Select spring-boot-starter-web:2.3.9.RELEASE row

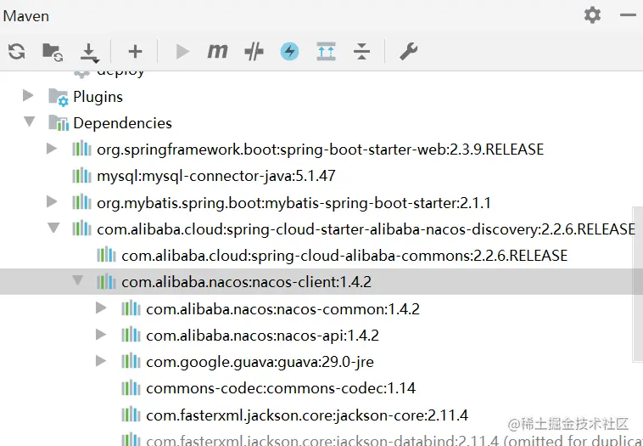[x=321, y=150]
